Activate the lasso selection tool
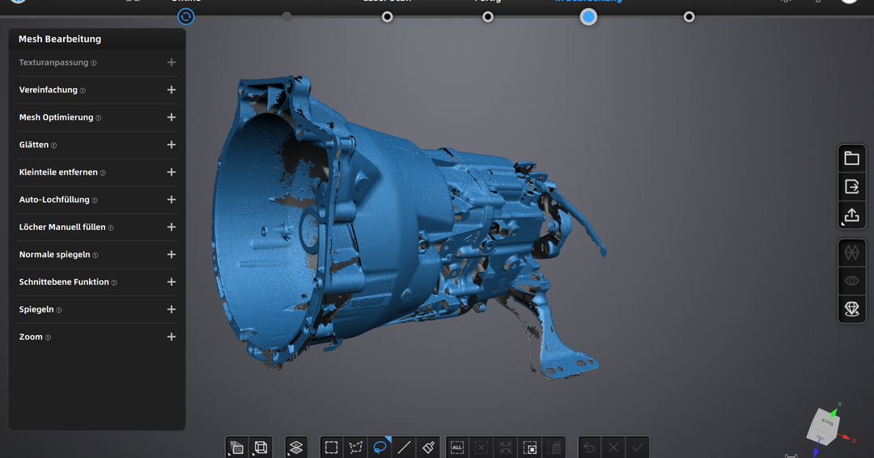This screenshot has width=874, height=458. click(380, 447)
